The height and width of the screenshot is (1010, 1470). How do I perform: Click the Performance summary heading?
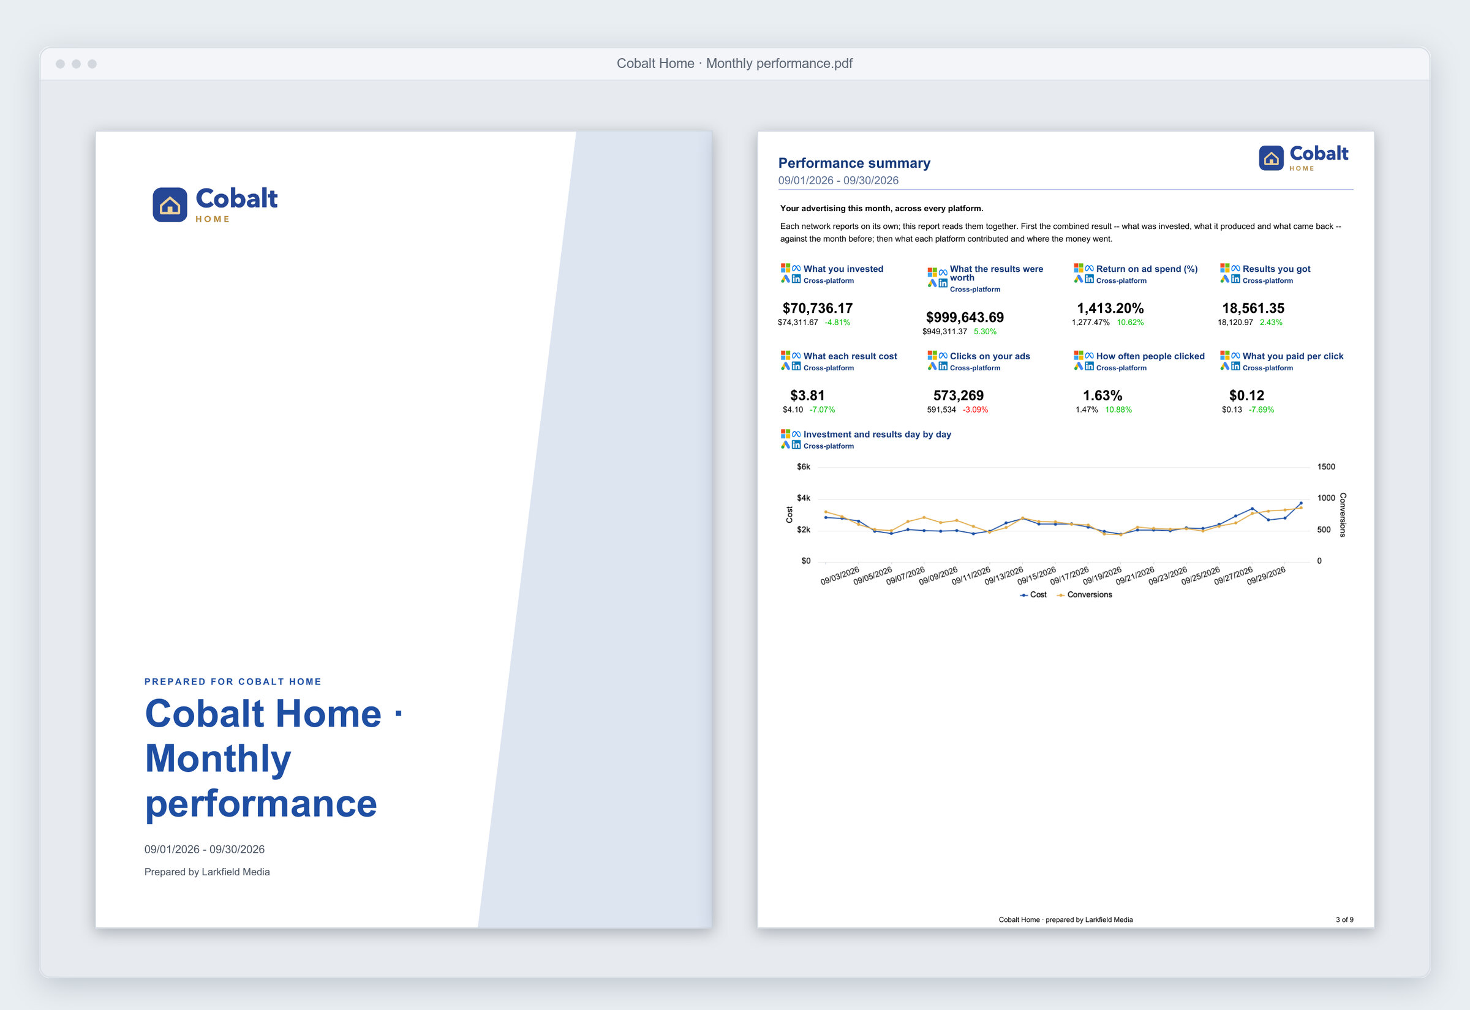tap(854, 163)
